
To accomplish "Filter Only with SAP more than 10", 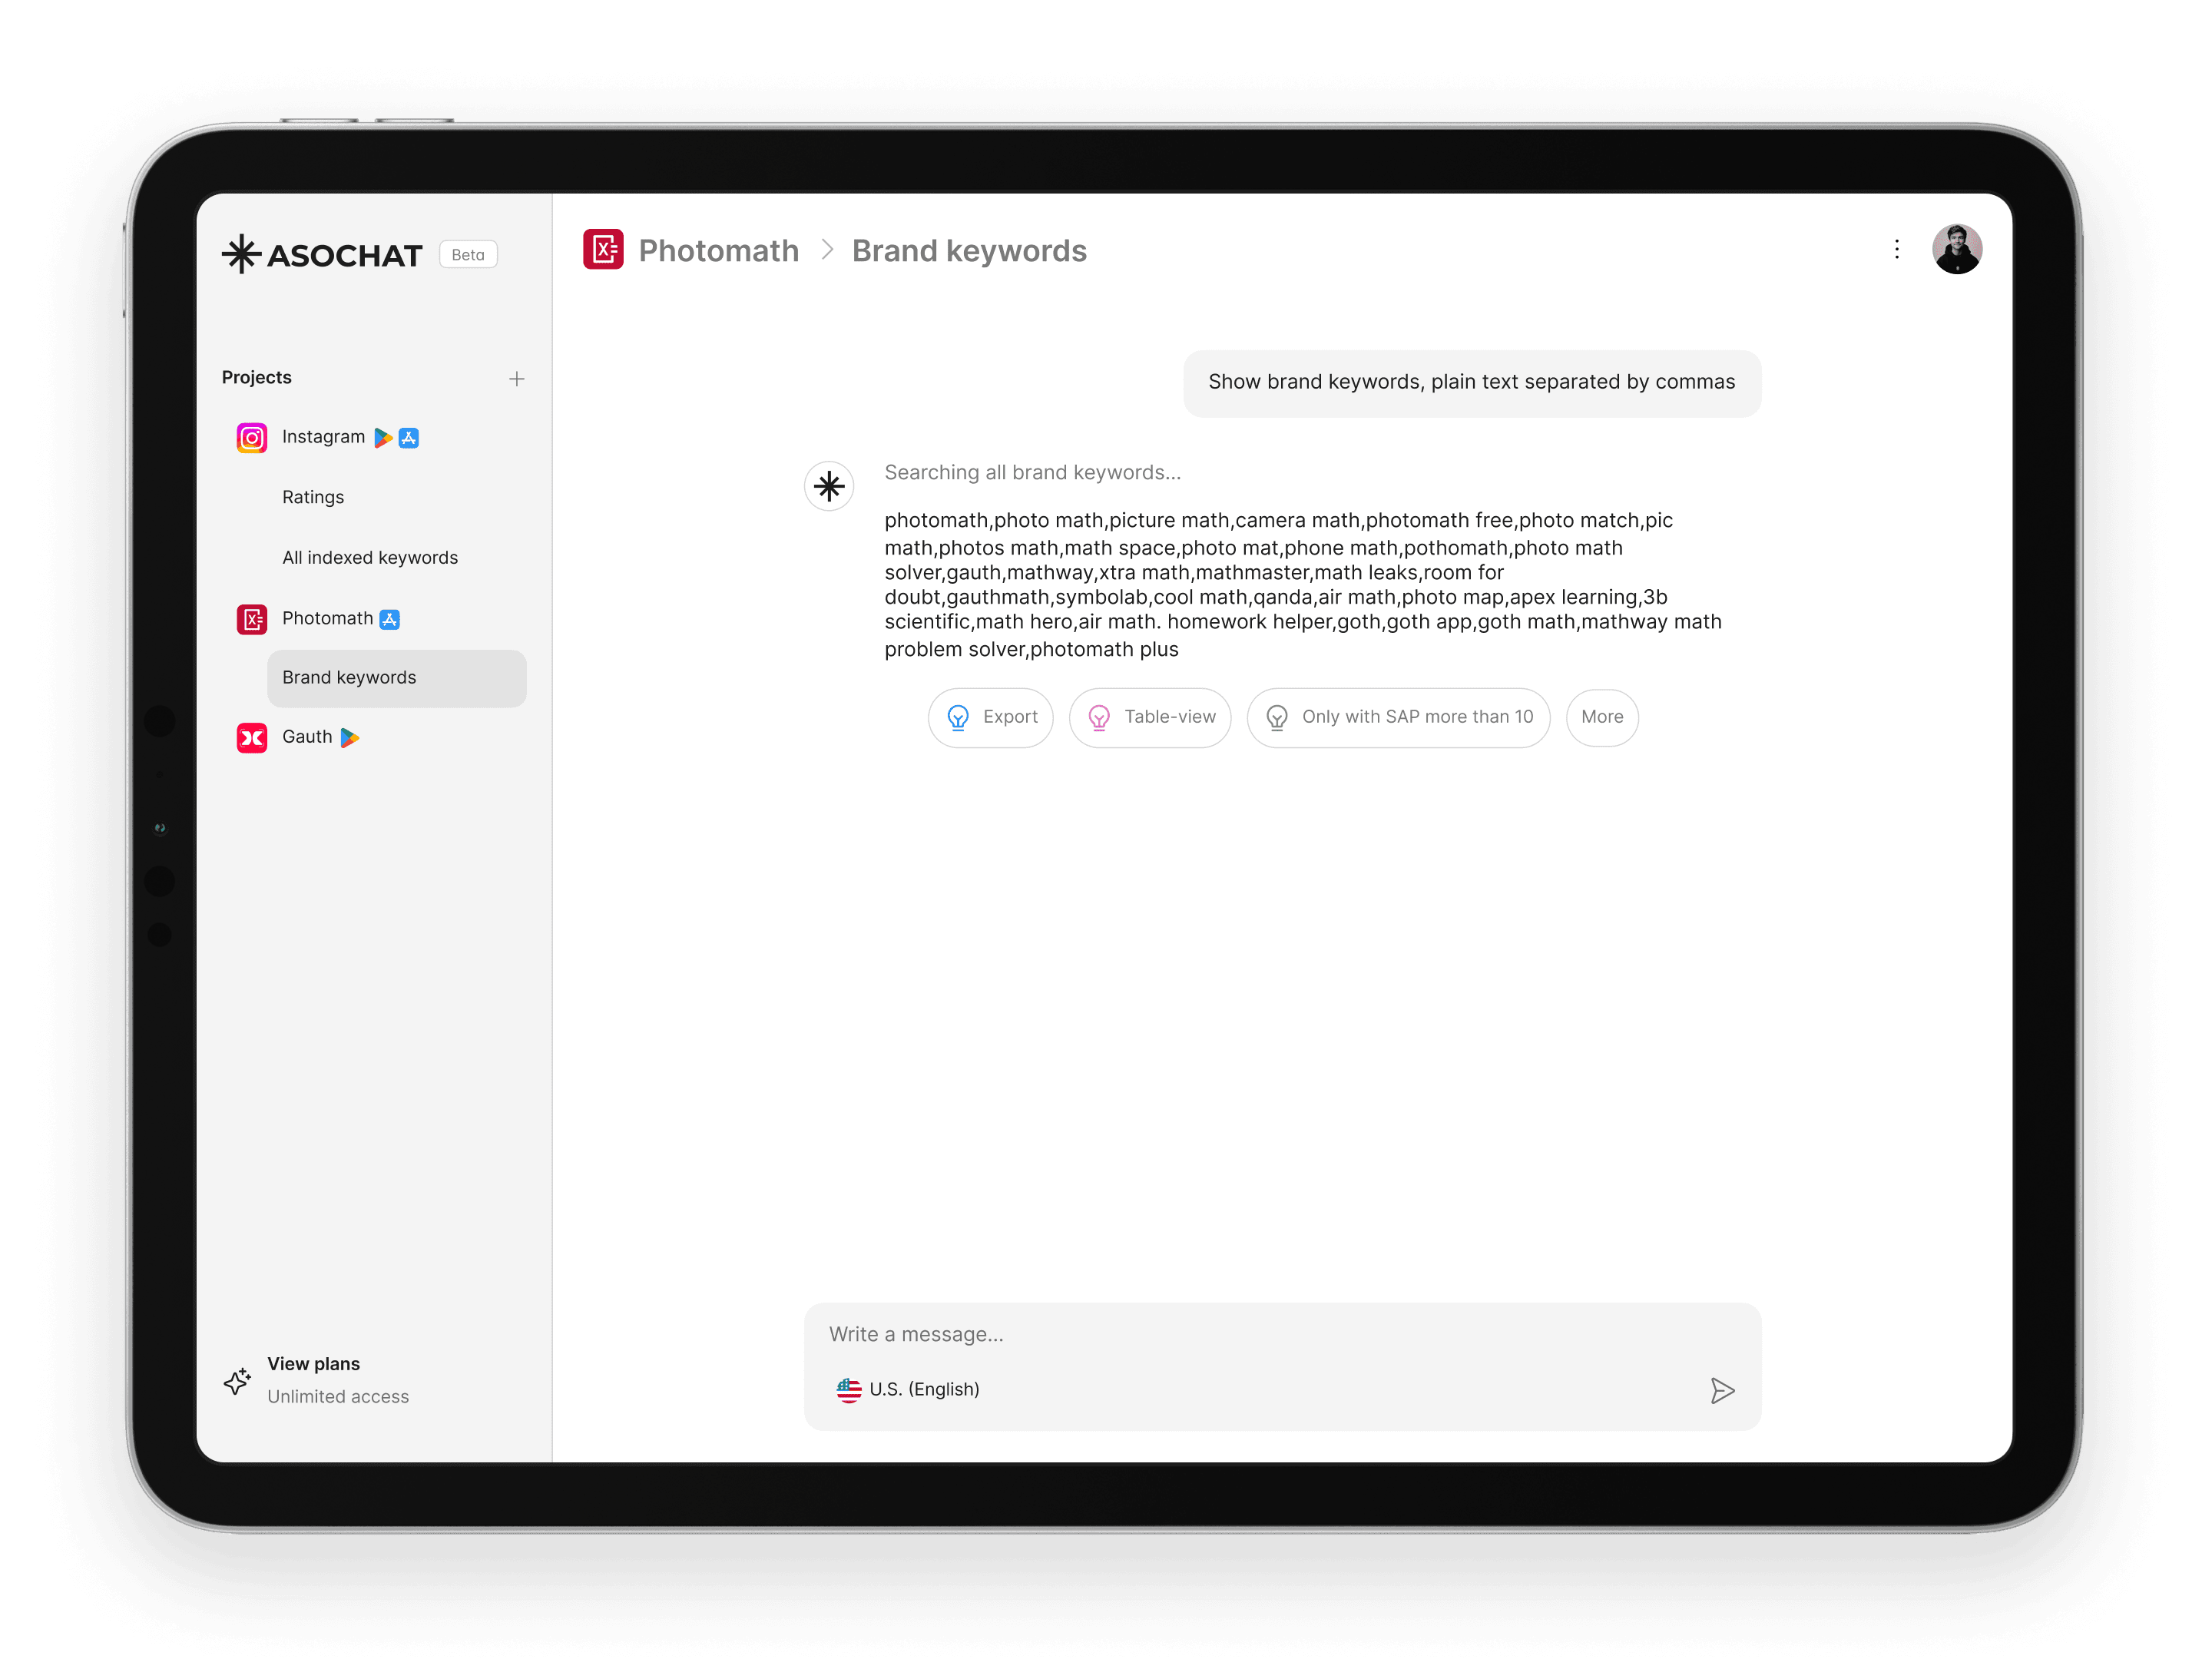I will (x=1397, y=717).
